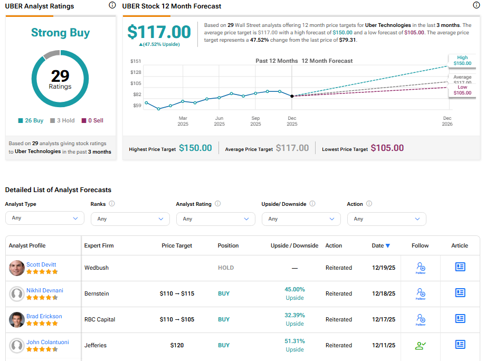Click Nikhil Devnani's profile avatar
Image resolution: width=485 pixels, height=361 pixels.
pos(17,294)
